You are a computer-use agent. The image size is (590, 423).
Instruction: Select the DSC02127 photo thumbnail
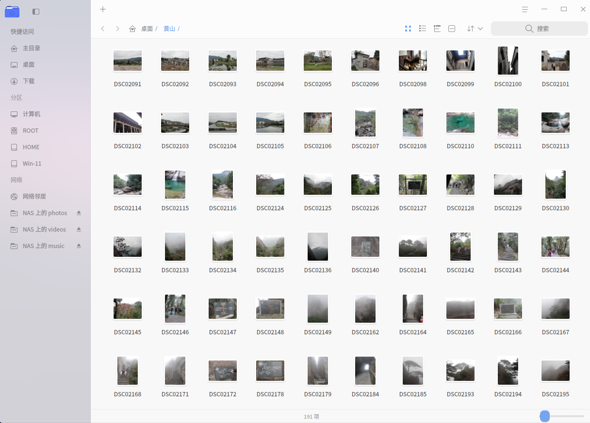coord(413,185)
